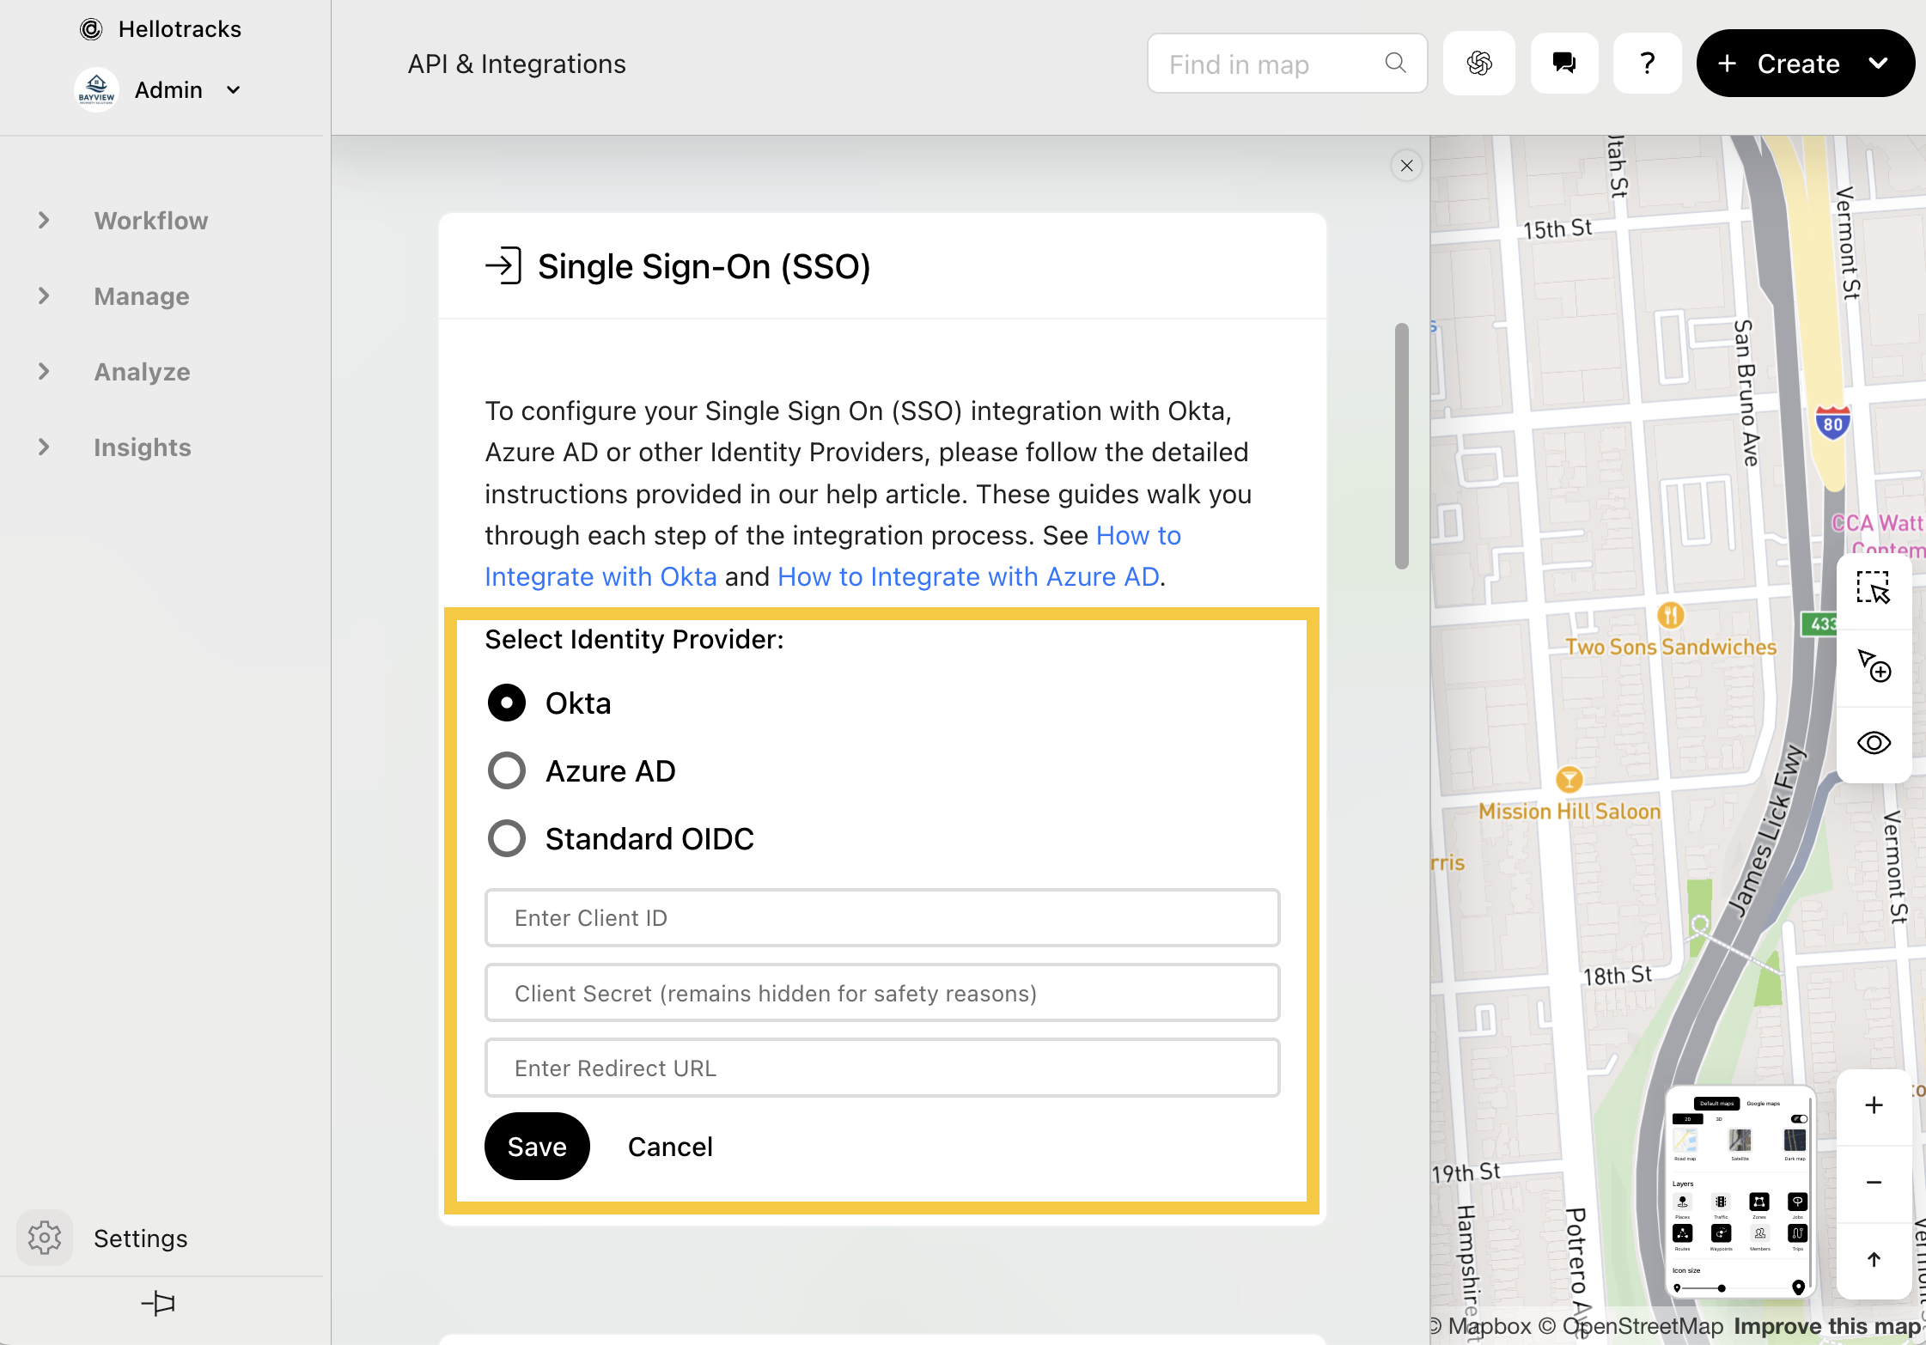
Task: Open the Create dropdown chevron
Action: [1879, 64]
